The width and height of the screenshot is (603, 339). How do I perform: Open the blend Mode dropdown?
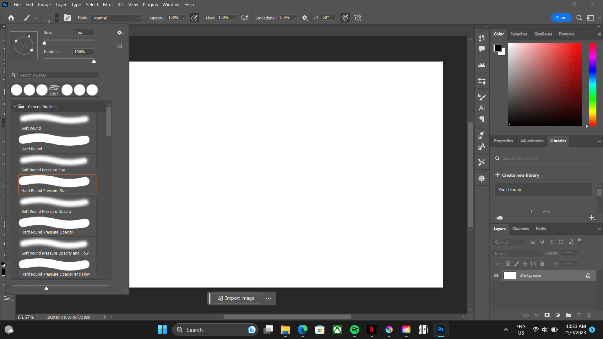click(116, 18)
